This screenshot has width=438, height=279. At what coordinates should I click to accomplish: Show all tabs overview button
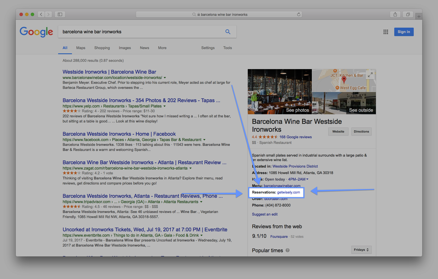(408, 14)
